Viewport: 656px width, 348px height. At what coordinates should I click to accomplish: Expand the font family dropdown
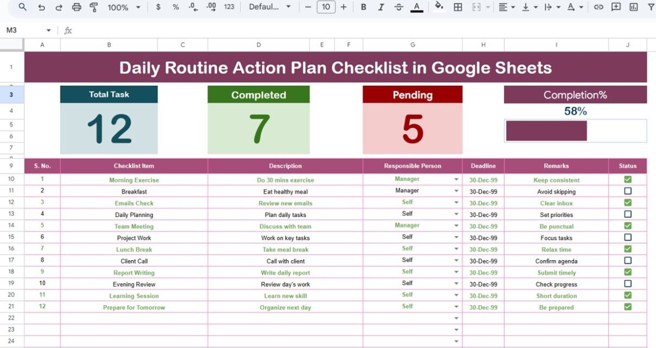tap(269, 7)
